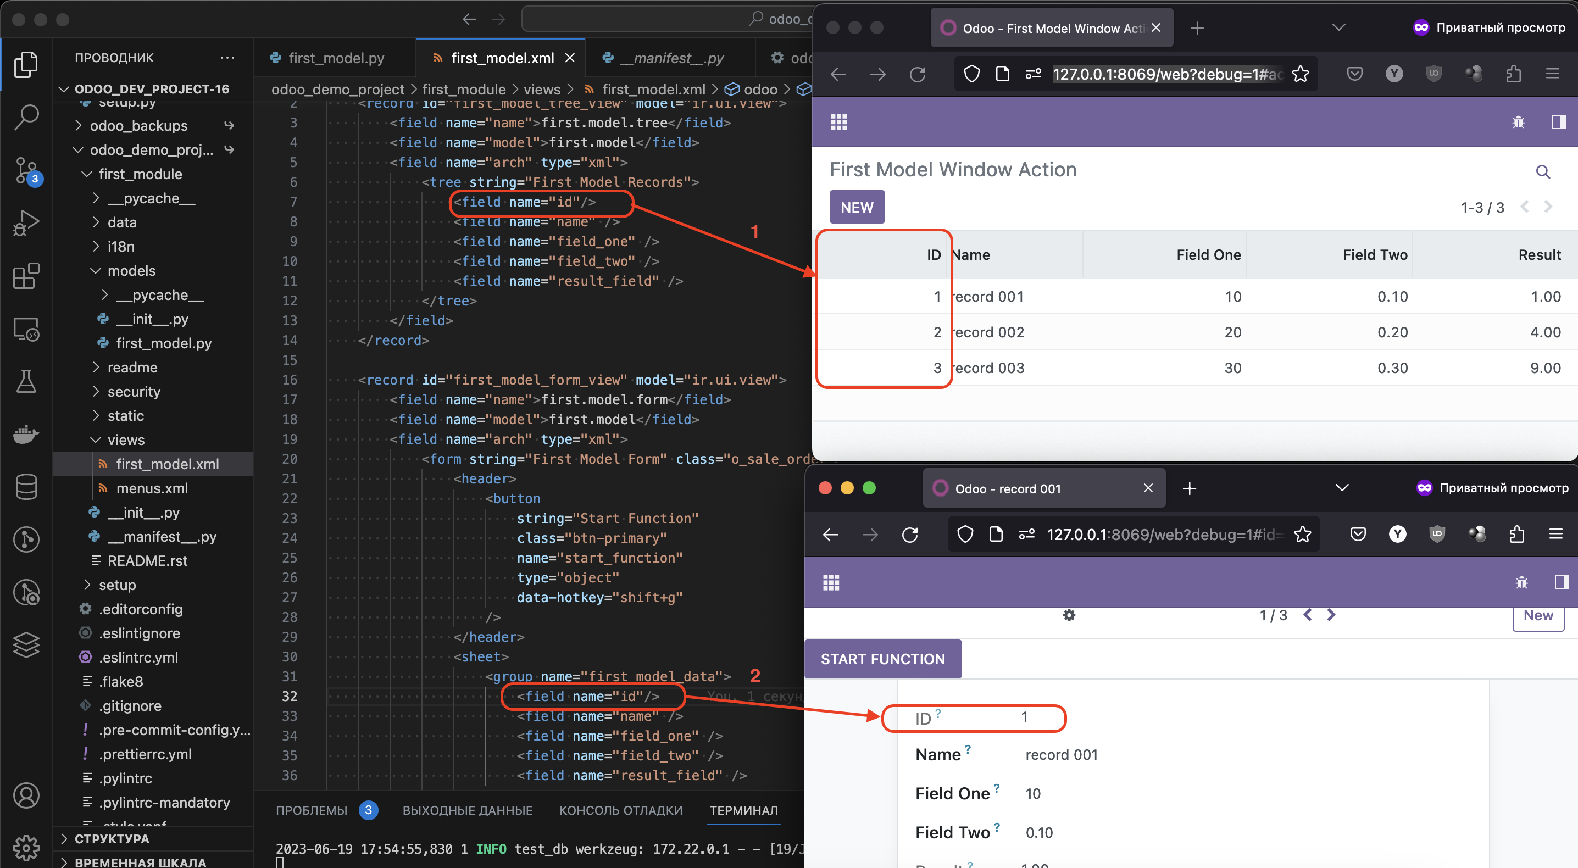The image size is (1578, 868).
Task: Open new tab in top Firefox window
Action: click(1196, 28)
